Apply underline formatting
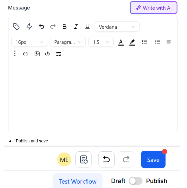Viewport: 187px width, 188px height. (87, 27)
